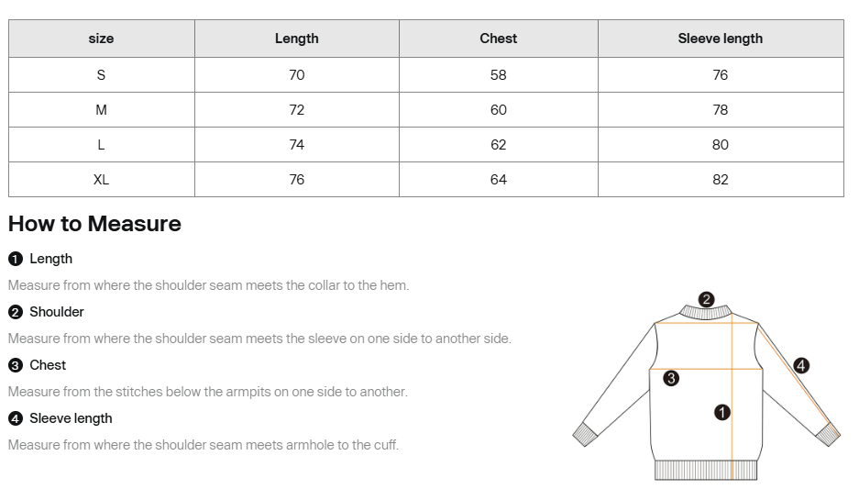859x489 pixels.
Task: Click the number 1 marker on sweater diagram
Action: tap(722, 413)
